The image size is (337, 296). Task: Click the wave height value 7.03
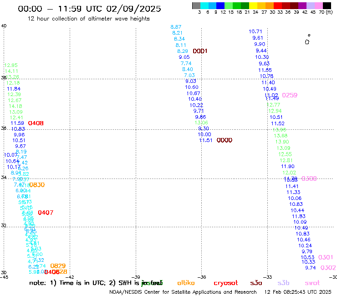189,75
